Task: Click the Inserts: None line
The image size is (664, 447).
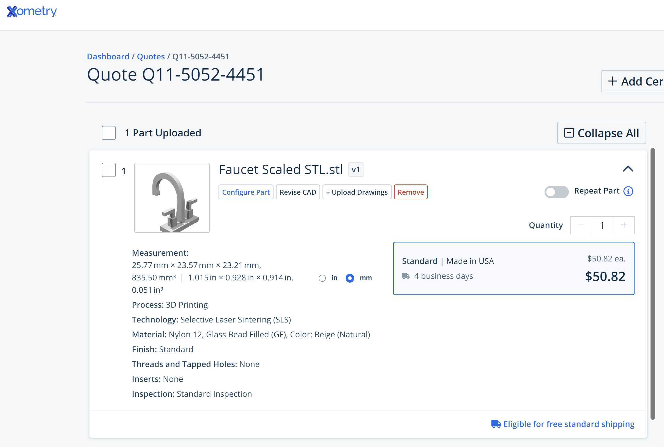Action: [157, 379]
